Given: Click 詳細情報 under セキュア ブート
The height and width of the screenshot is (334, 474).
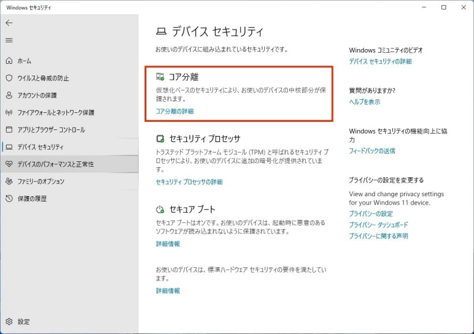Looking at the screenshot, I should point(168,244).
